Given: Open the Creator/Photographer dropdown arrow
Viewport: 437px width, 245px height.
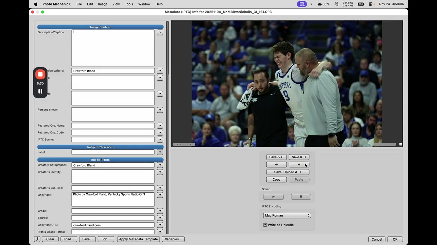Looking at the screenshot, I should point(160,165).
